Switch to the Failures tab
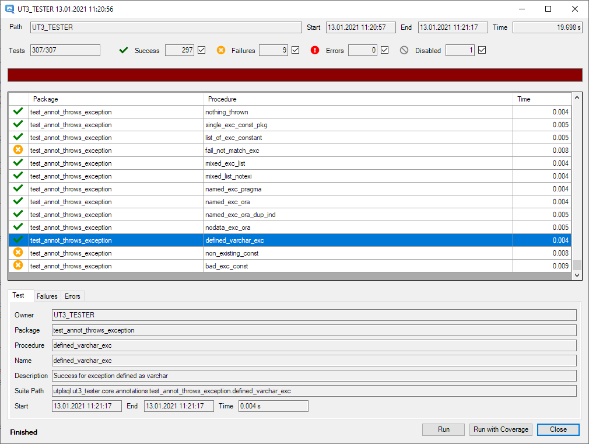The width and height of the screenshot is (589, 444). pos(47,296)
